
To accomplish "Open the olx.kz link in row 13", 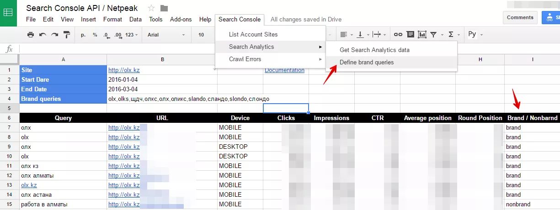I will pyautogui.click(x=29, y=185).
